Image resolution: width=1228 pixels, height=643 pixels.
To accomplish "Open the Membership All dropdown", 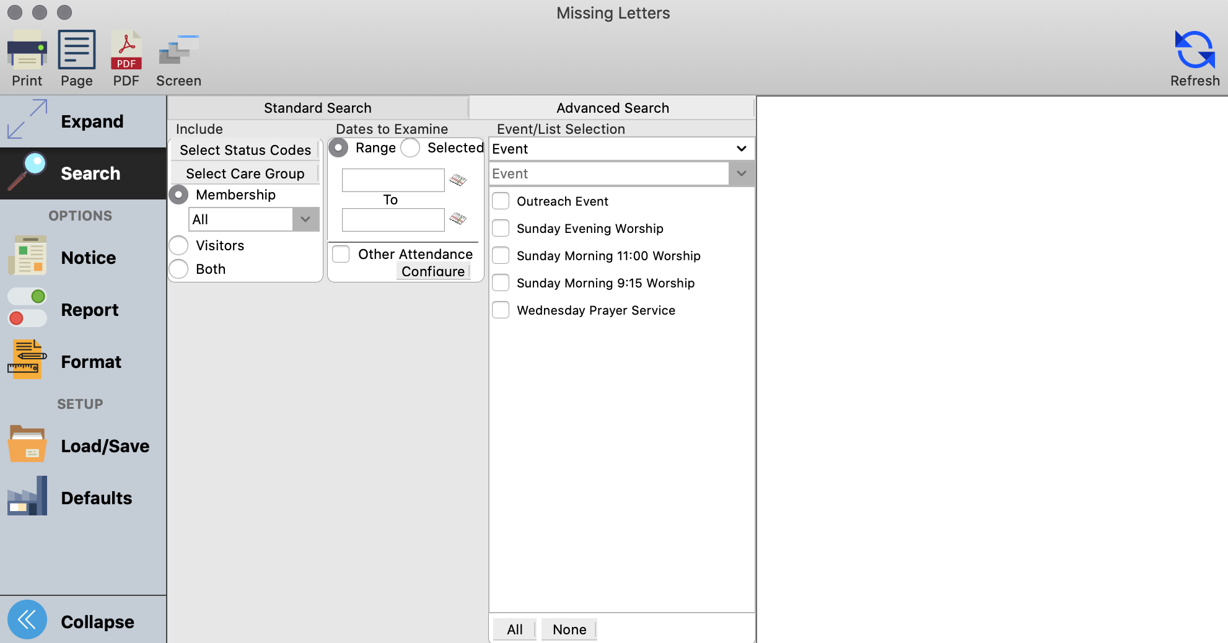I will coord(305,219).
